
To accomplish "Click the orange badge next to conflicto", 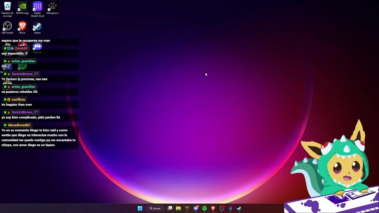I will (x=9, y=99).
